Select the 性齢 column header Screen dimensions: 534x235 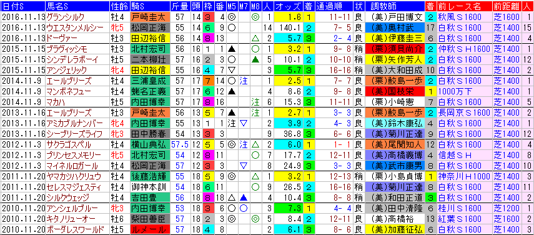(x=119, y=6)
